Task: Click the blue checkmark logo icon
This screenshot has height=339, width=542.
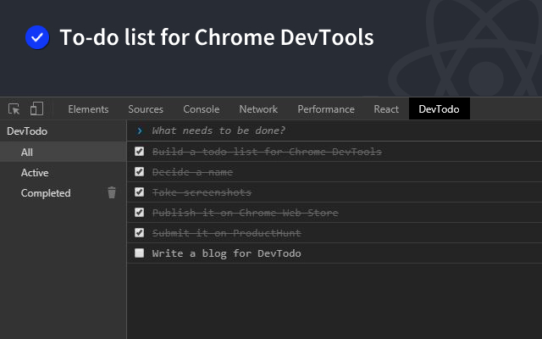Action: click(x=37, y=37)
